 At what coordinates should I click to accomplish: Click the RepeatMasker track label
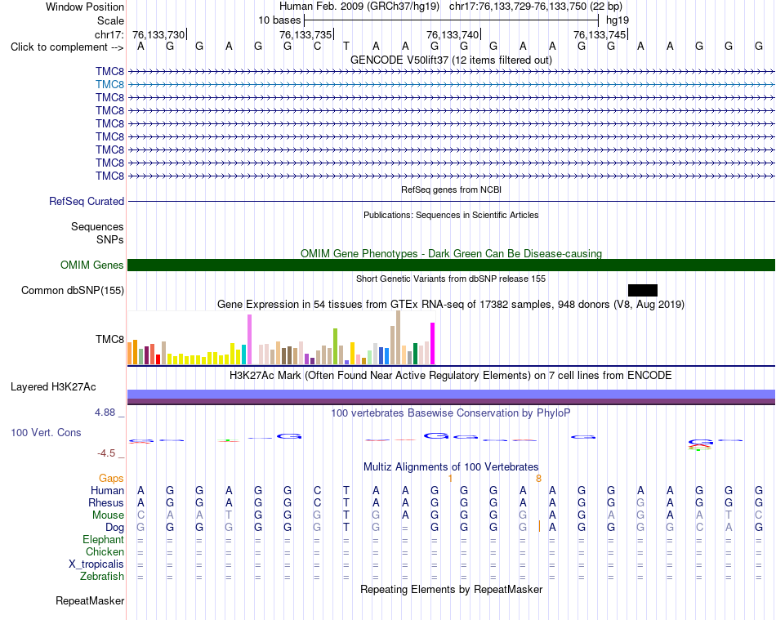[x=90, y=600]
